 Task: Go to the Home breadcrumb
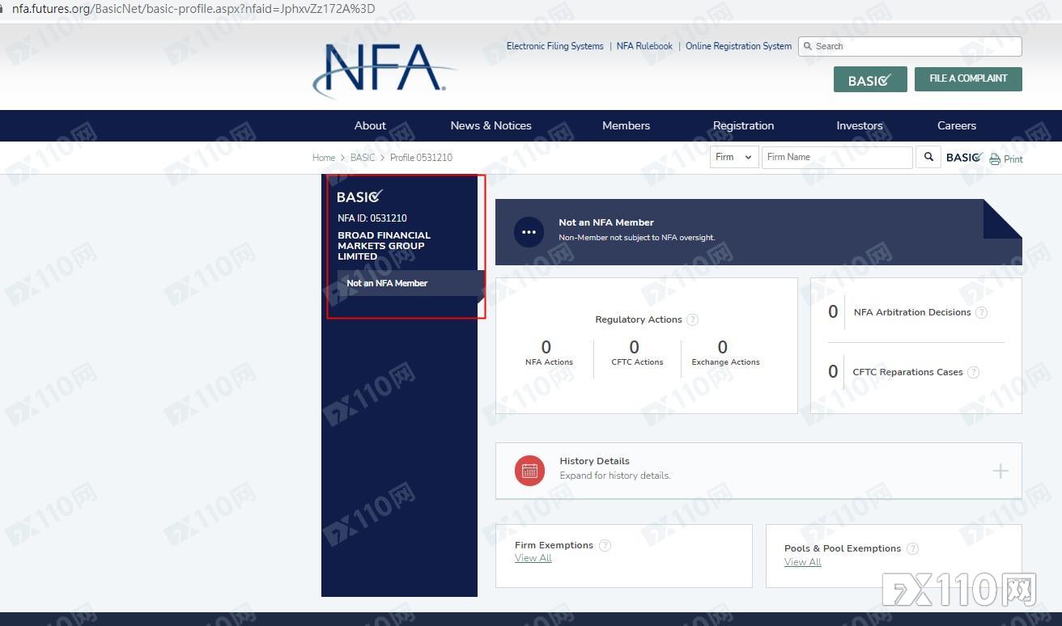click(x=324, y=158)
